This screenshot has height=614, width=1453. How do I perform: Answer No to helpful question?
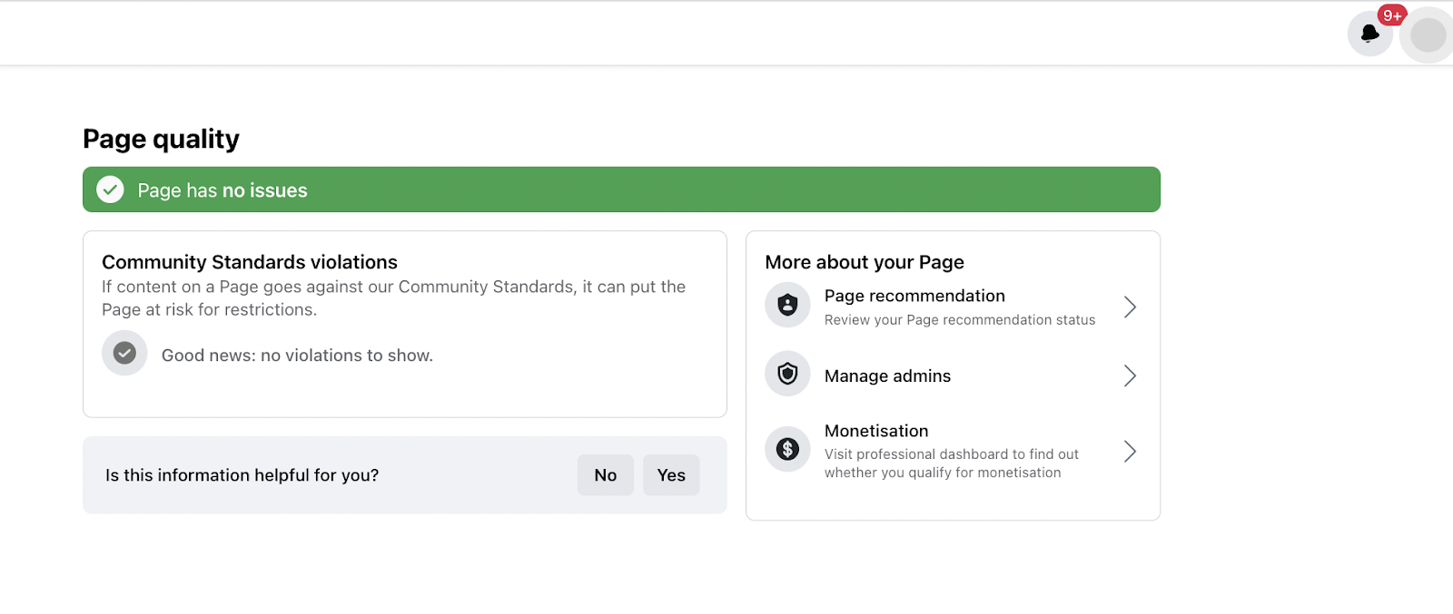(605, 475)
